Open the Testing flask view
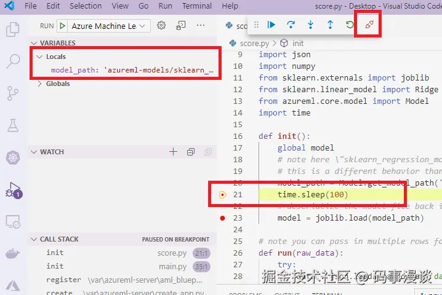The height and width of the screenshot is (295, 442). [x=13, y=125]
